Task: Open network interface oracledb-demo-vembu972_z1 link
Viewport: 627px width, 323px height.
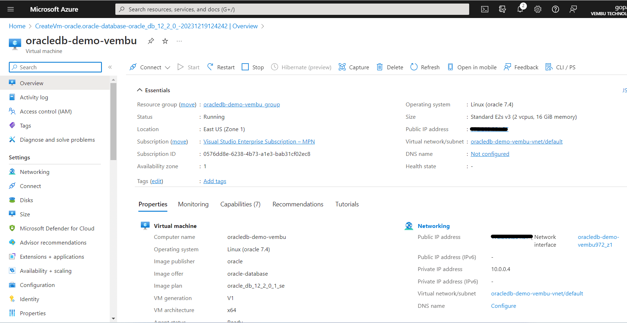Action: 598,241
